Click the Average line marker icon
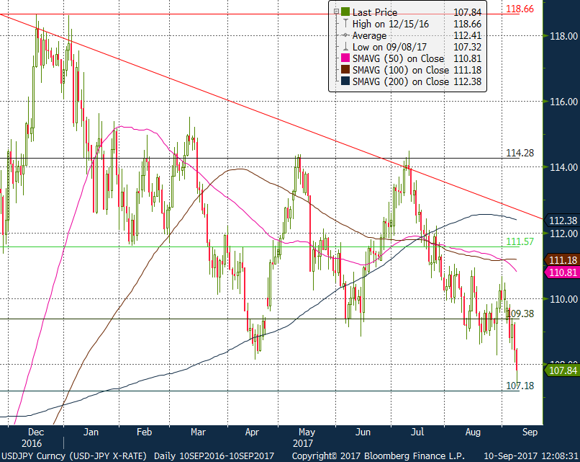This screenshot has width=580, height=462. tap(346, 35)
